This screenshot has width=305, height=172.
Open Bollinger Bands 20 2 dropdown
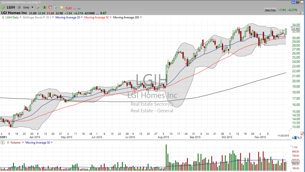(53, 17)
